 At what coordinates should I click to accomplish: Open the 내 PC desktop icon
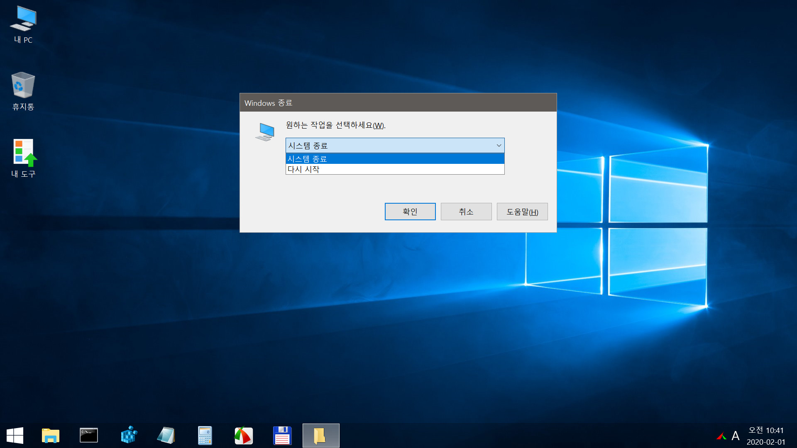pyautogui.click(x=23, y=25)
